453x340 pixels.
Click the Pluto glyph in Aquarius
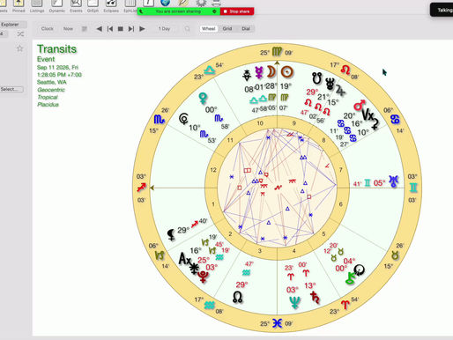203,277
